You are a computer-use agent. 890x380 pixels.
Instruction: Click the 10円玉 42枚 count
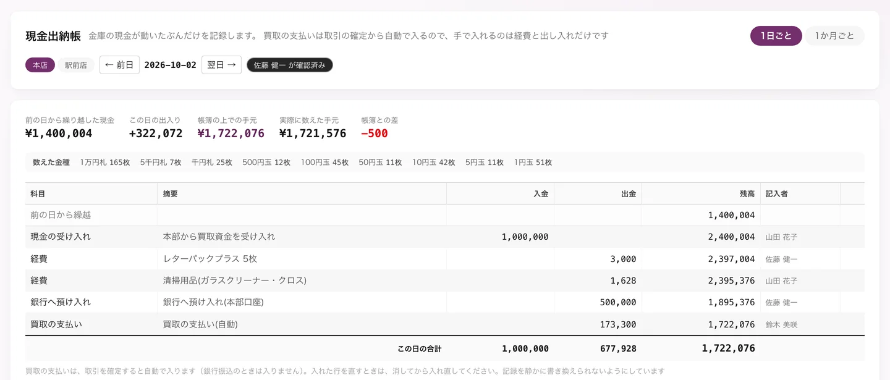pyautogui.click(x=434, y=163)
